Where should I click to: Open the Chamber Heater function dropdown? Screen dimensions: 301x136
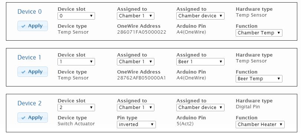260,125
